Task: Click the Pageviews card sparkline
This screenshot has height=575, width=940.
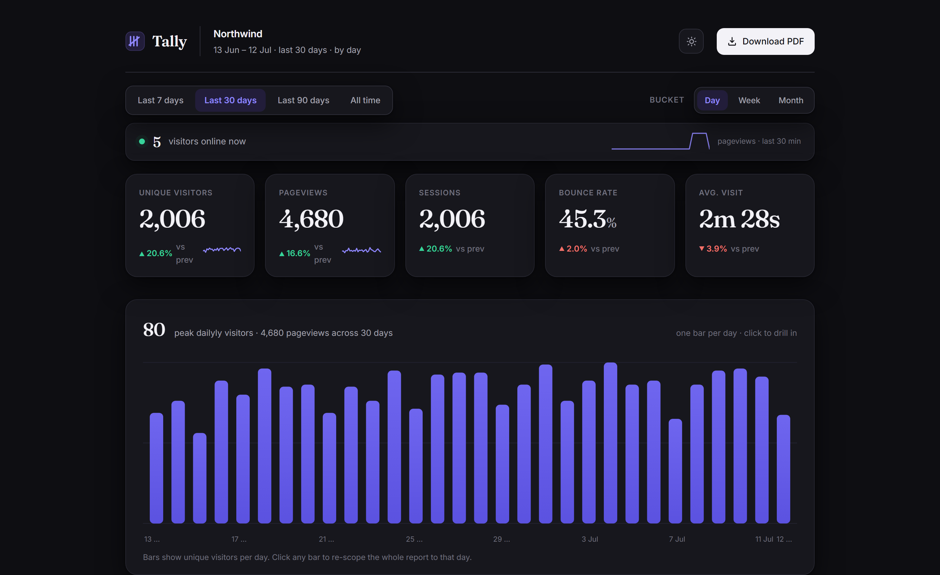Action: (x=361, y=250)
